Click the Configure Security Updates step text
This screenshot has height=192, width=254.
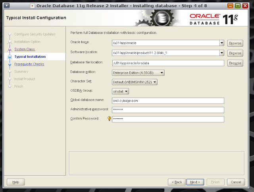click(x=35, y=34)
